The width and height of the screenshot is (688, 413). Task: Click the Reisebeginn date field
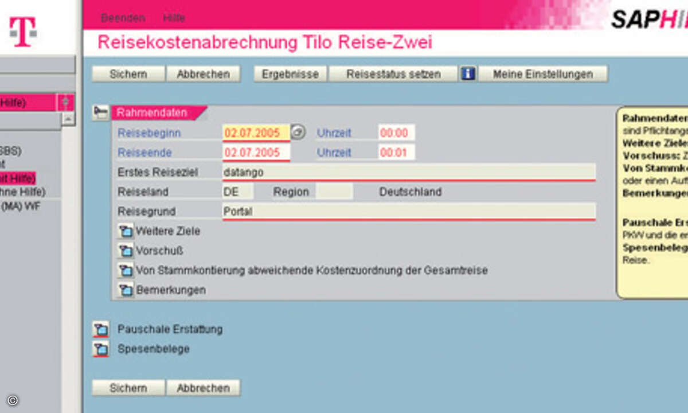coord(256,133)
